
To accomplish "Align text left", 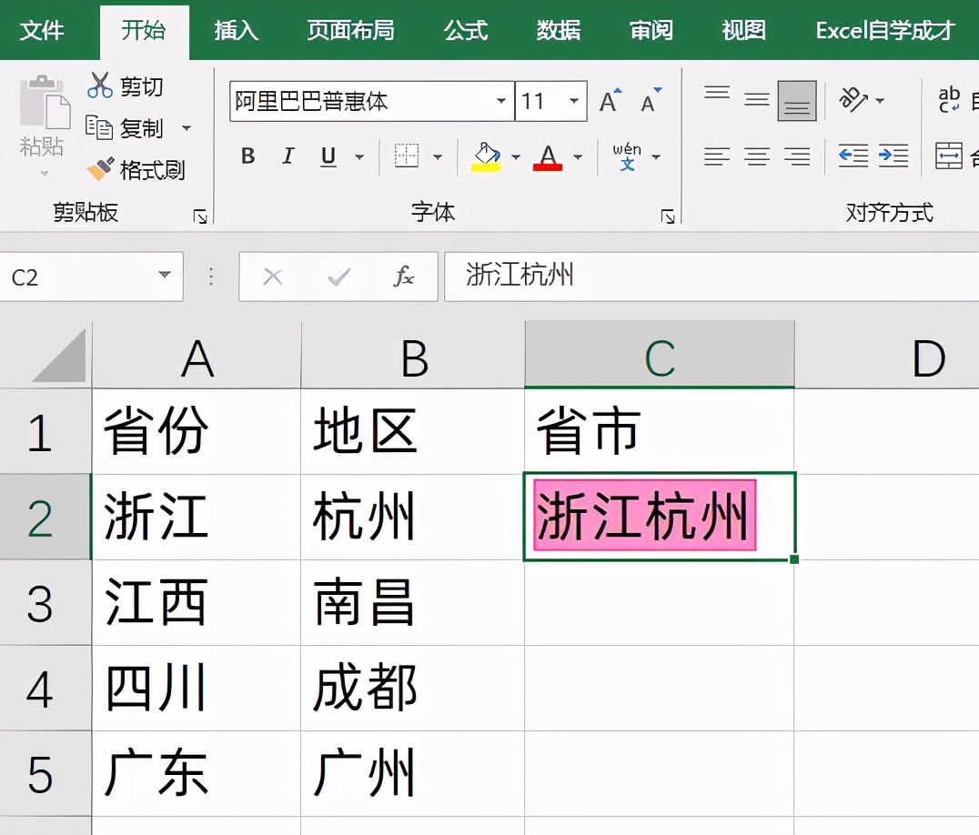I will tap(717, 156).
